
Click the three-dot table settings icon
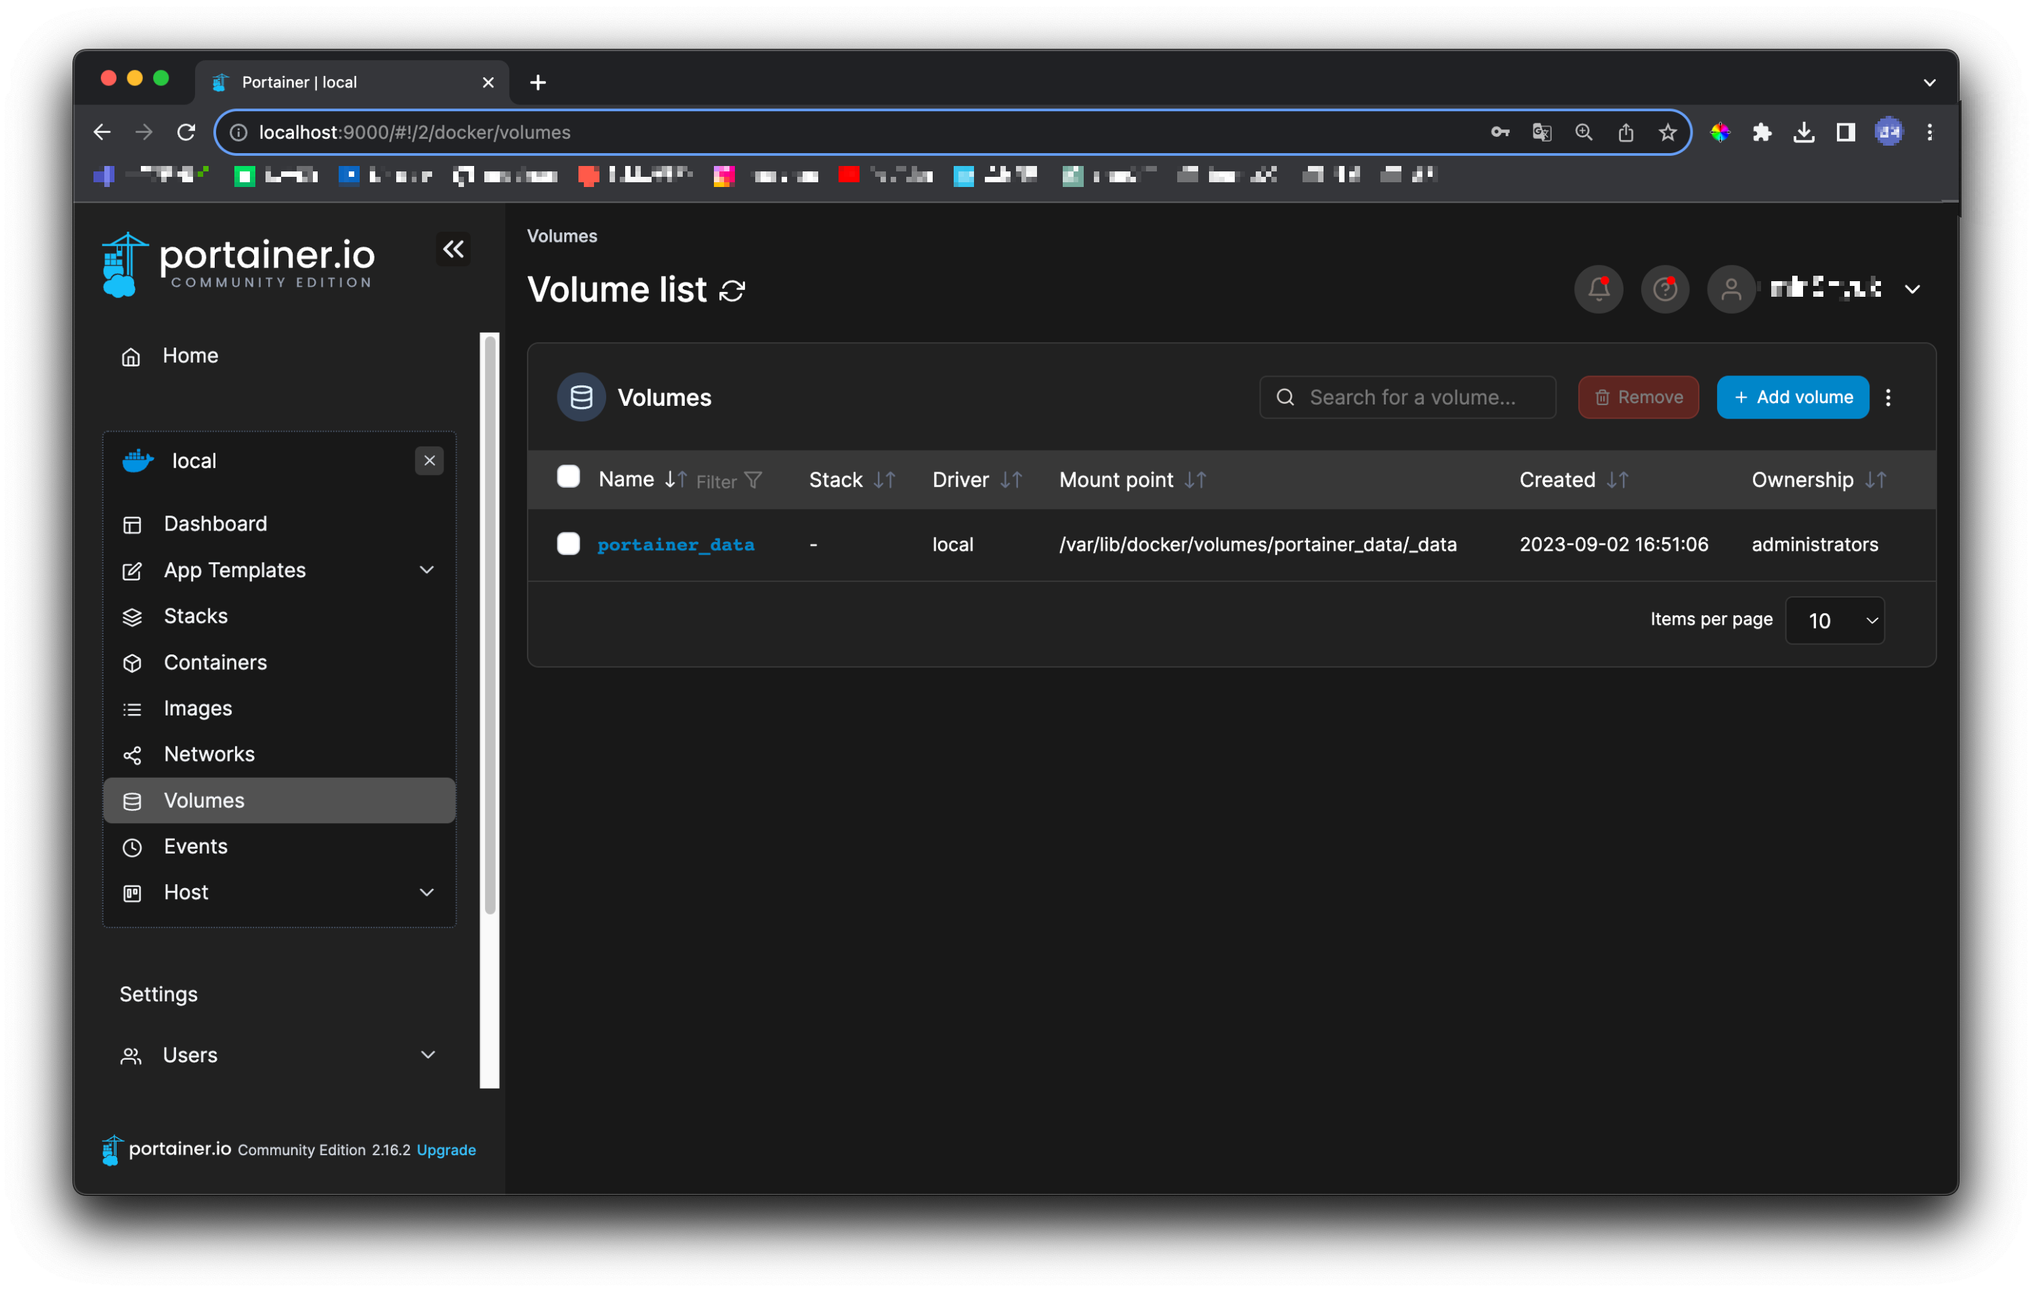1888,398
